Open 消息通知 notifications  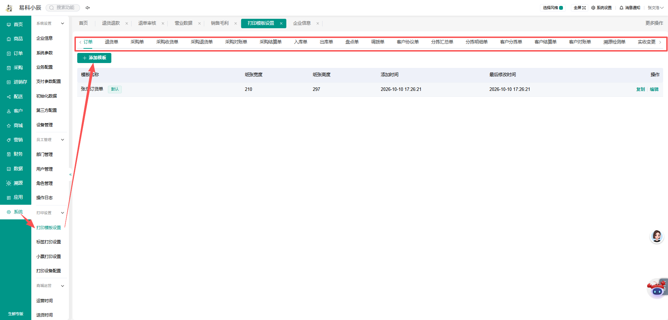point(630,8)
